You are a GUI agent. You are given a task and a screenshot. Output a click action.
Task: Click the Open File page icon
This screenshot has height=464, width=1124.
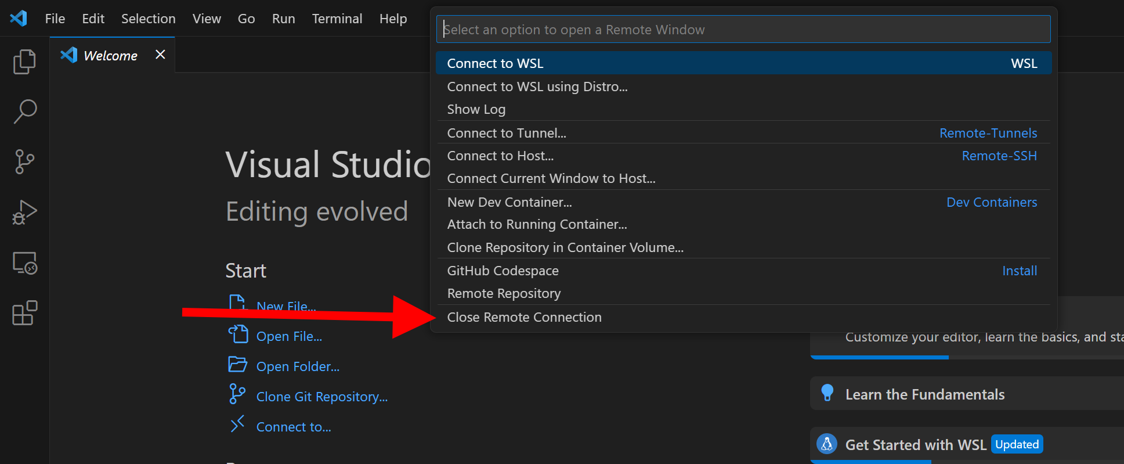pos(238,334)
